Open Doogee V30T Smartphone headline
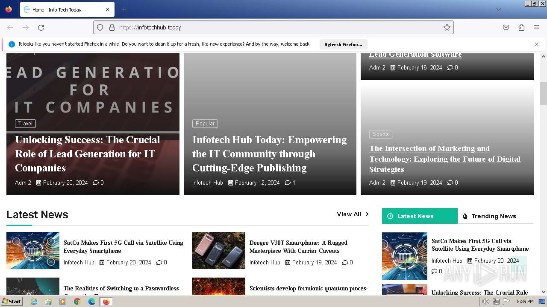 [298, 246]
